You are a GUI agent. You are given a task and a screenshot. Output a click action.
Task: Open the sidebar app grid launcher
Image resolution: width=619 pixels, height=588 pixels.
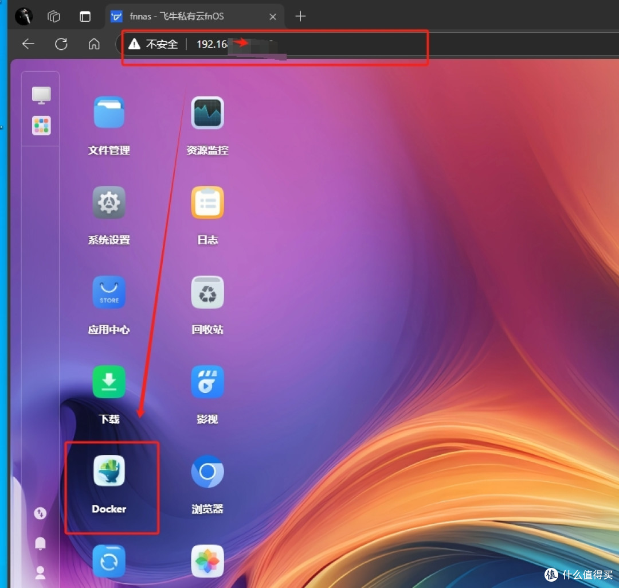(41, 125)
